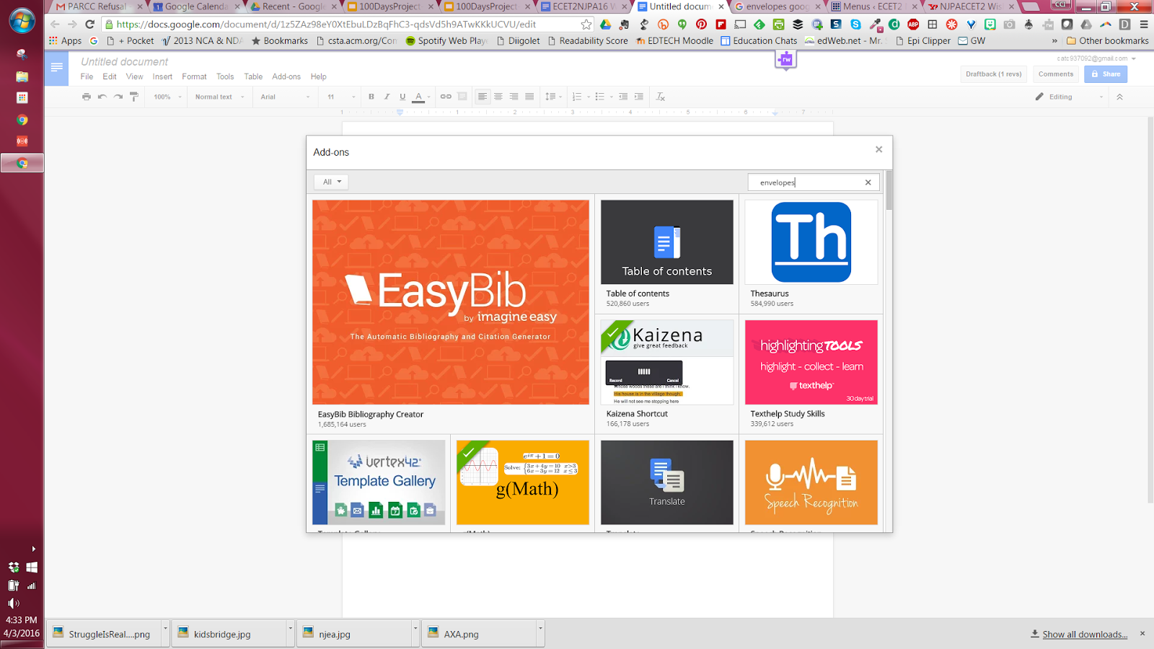Viewport: 1154px width, 649px height.
Task: Bookmark page with star icon
Action: click(586, 24)
